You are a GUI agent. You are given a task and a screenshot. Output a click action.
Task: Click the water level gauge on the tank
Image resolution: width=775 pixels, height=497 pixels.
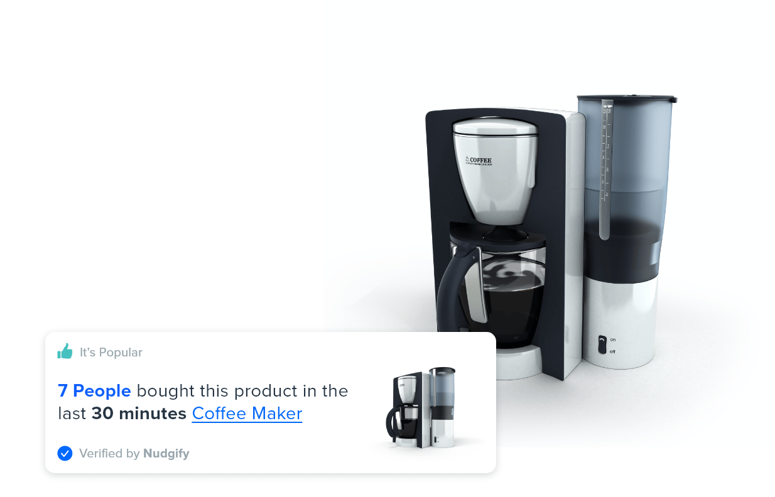pyautogui.click(x=605, y=169)
